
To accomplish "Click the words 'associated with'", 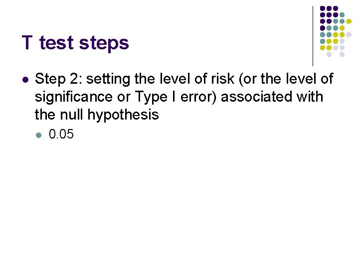I will click(272, 96).
